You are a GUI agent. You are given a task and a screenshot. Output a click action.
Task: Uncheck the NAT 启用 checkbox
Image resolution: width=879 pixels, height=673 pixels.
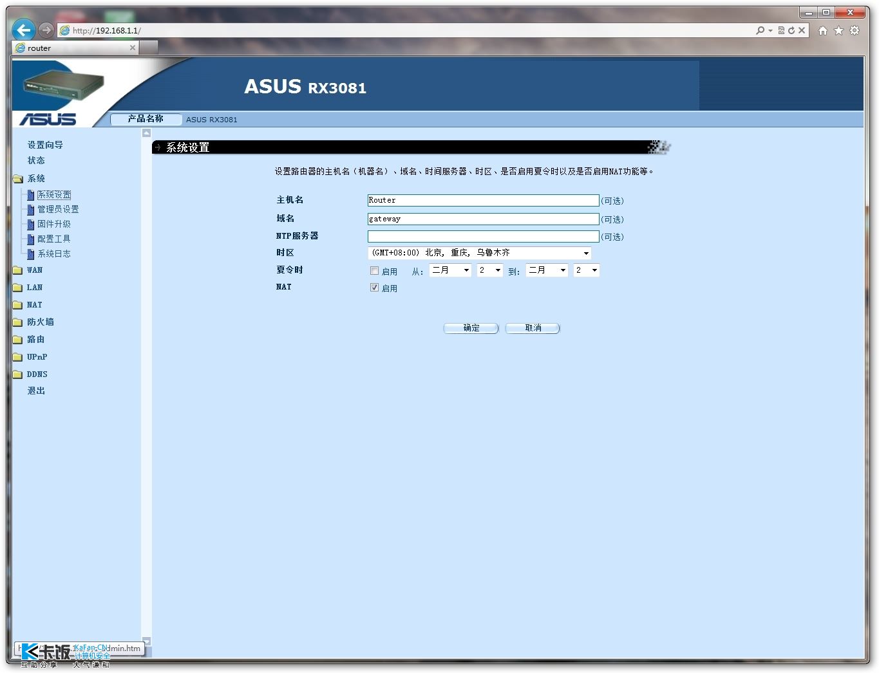click(x=374, y=288)
